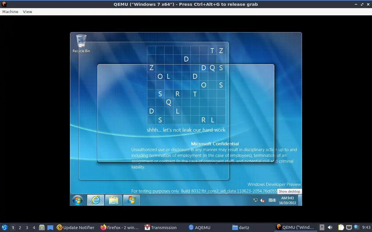Maximize the QEMU window
The image size is (372, 232).
coord(362,4)
